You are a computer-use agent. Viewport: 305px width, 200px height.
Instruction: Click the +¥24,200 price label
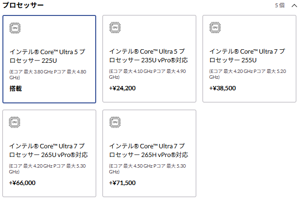tap(122, 88)
